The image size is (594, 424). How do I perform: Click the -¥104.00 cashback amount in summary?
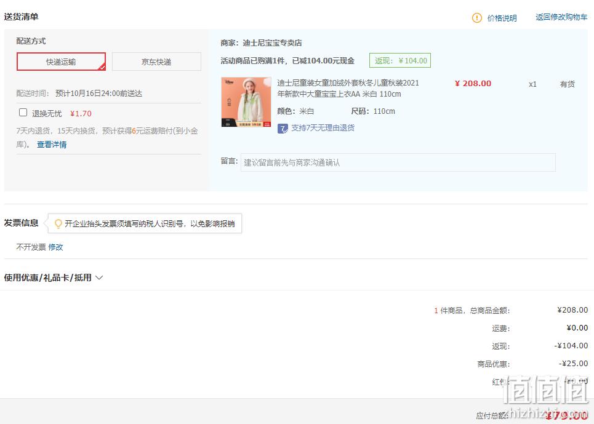click(571, 346)
